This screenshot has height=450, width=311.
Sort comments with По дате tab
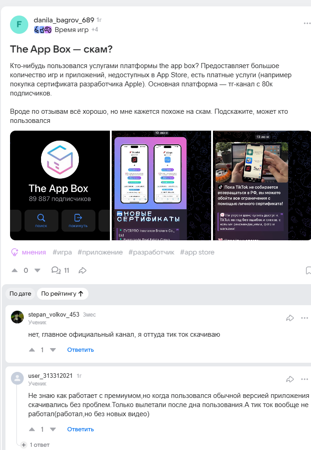(21, 294)
